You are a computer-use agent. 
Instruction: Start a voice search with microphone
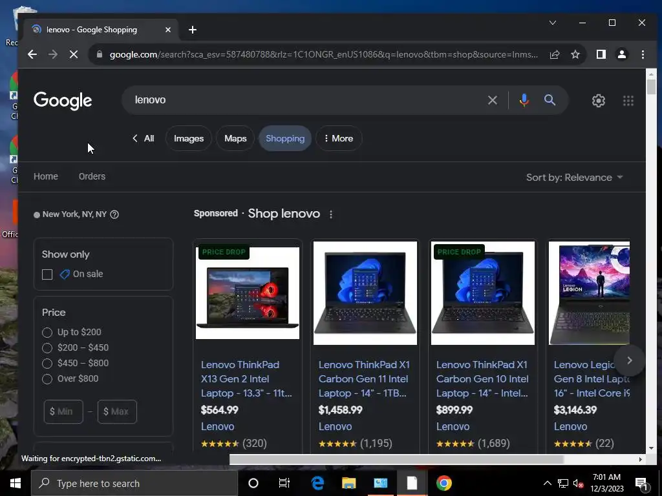click(524, 100)
